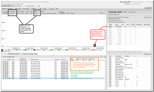
Task: Open the Screenshot menu
Action: coord(9,4)
